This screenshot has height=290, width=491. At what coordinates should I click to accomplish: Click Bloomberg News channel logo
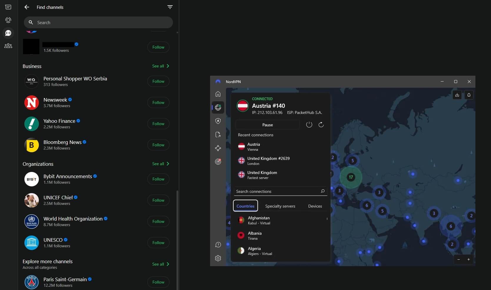coord(31,145)
